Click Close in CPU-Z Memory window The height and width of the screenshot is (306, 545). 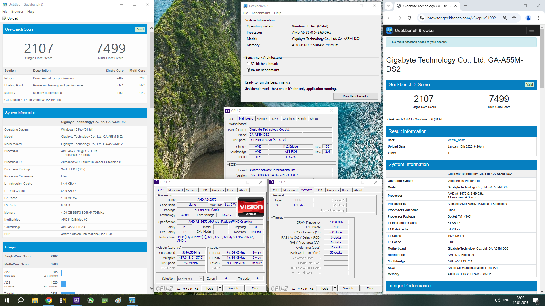370,288
